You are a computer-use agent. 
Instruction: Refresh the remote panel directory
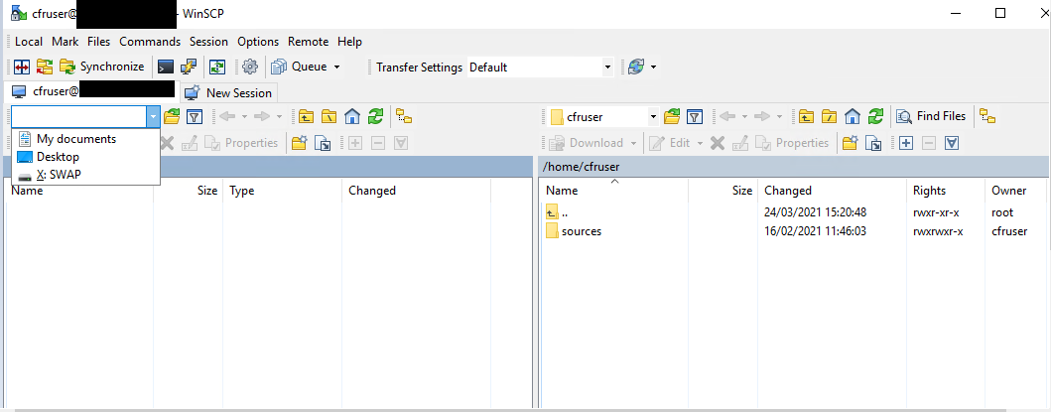[875, 117]
